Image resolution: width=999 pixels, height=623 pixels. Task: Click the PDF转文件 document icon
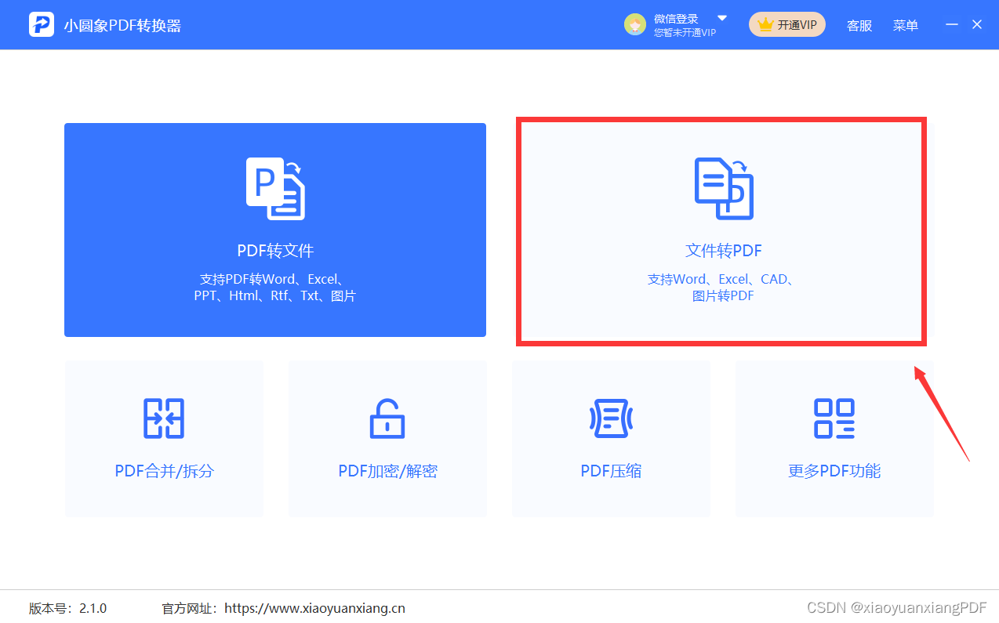click(275, 188)
